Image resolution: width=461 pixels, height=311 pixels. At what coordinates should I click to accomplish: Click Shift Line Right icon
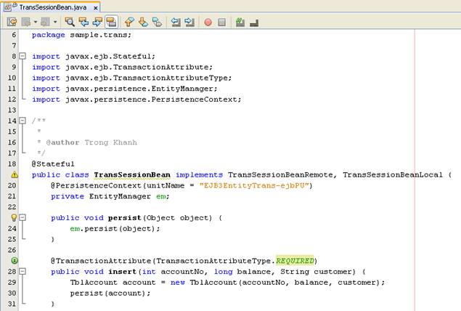[x=189, y=22]
